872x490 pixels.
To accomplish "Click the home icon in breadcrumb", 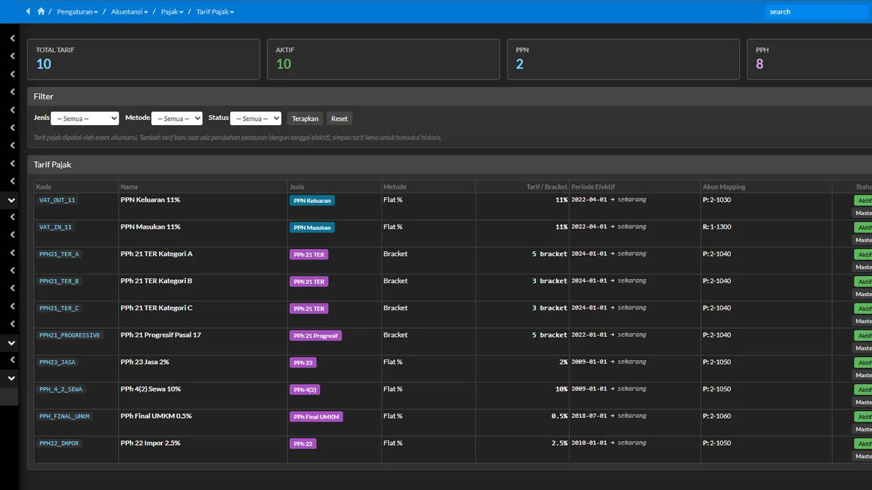I will point(41,12).
